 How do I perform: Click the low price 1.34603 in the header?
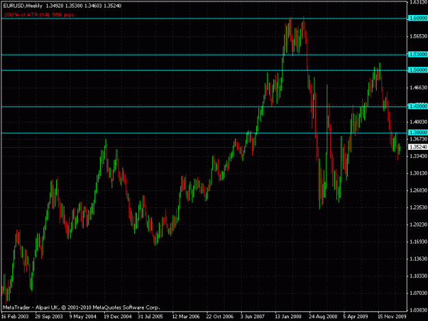coord(93,5)
